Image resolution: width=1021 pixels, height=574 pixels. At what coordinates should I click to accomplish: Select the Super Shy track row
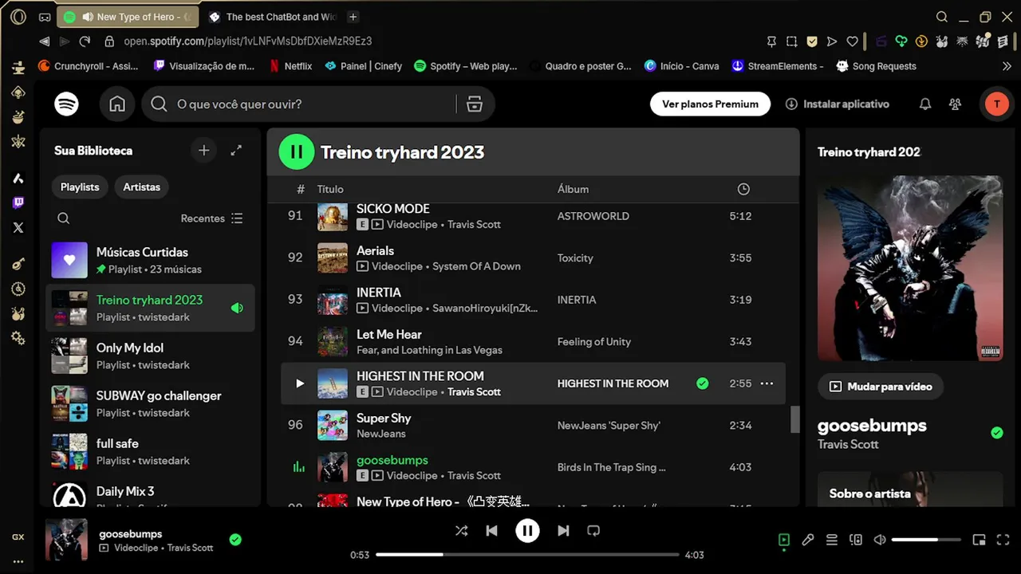tap(533, 426)
